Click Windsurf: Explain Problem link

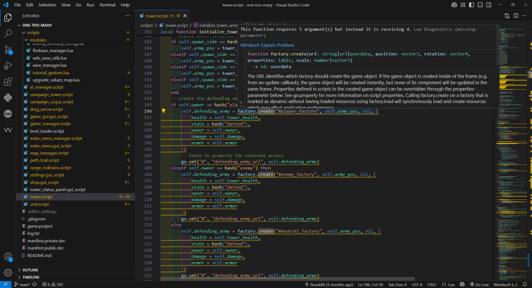(x=267, y=45)
